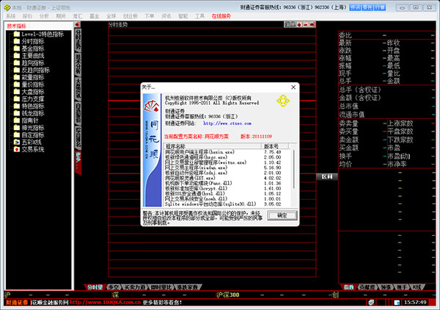Open the 压力支撑 folder
The width and height of the screenshot is (440, 310).
coord(29,99)
